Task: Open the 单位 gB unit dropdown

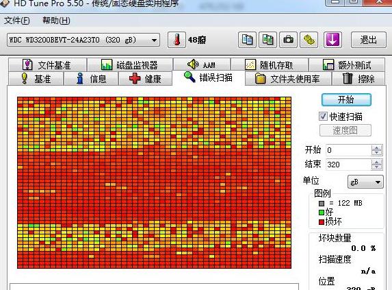Action: pyautogui.click(x=365, y=182)
